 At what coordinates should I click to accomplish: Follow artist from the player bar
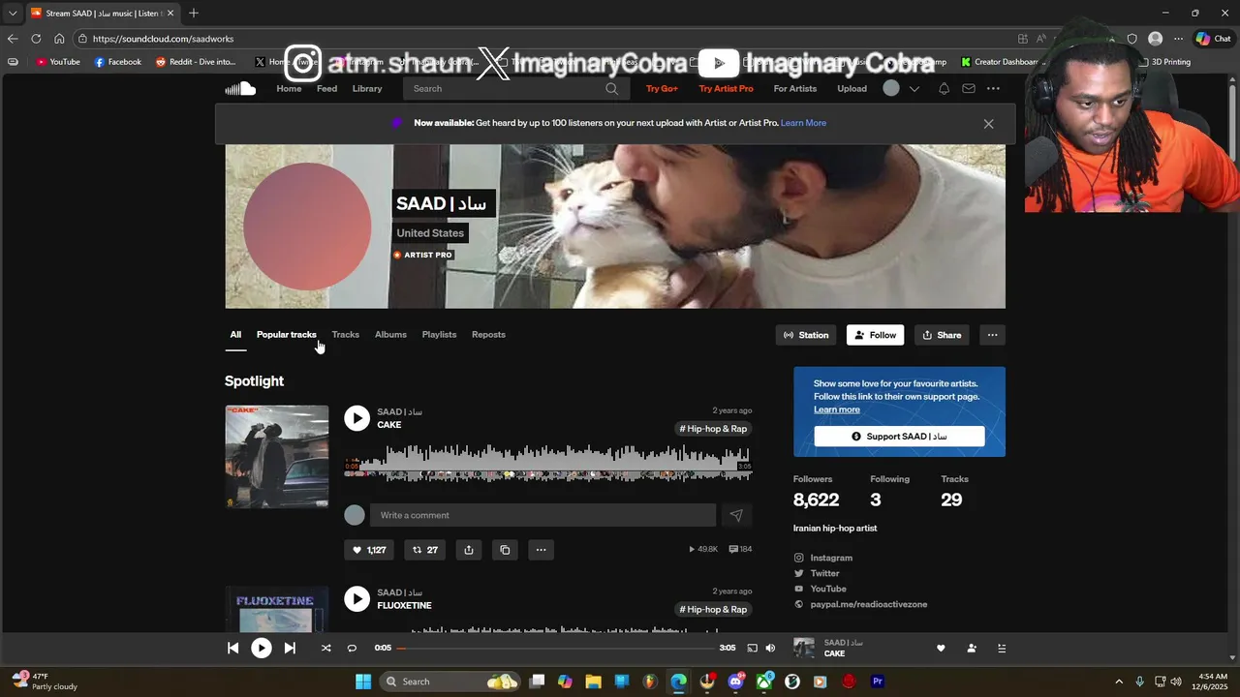[x=972, y=649]
